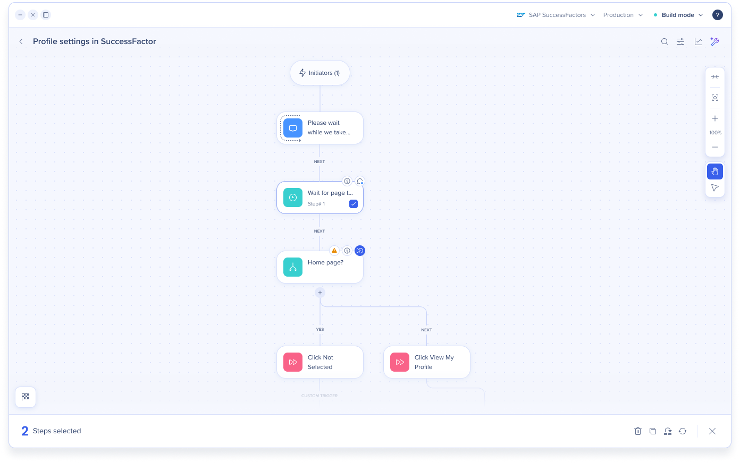Open the search magnifier icon
The height and width of the screenshot is (463, 740).
(665, 41)
